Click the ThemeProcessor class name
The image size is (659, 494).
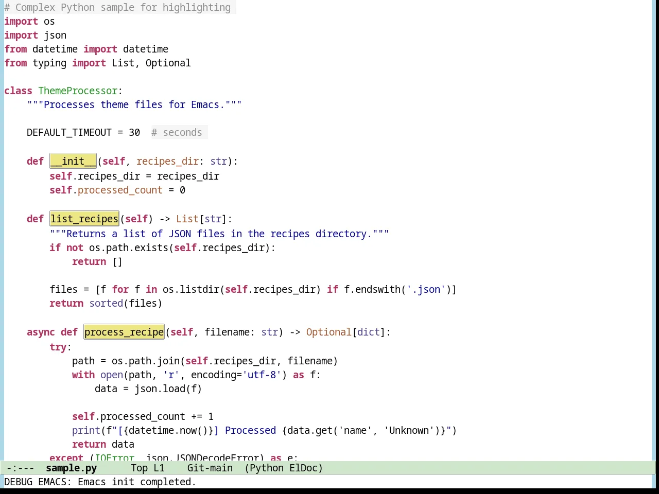pos(78,91)
